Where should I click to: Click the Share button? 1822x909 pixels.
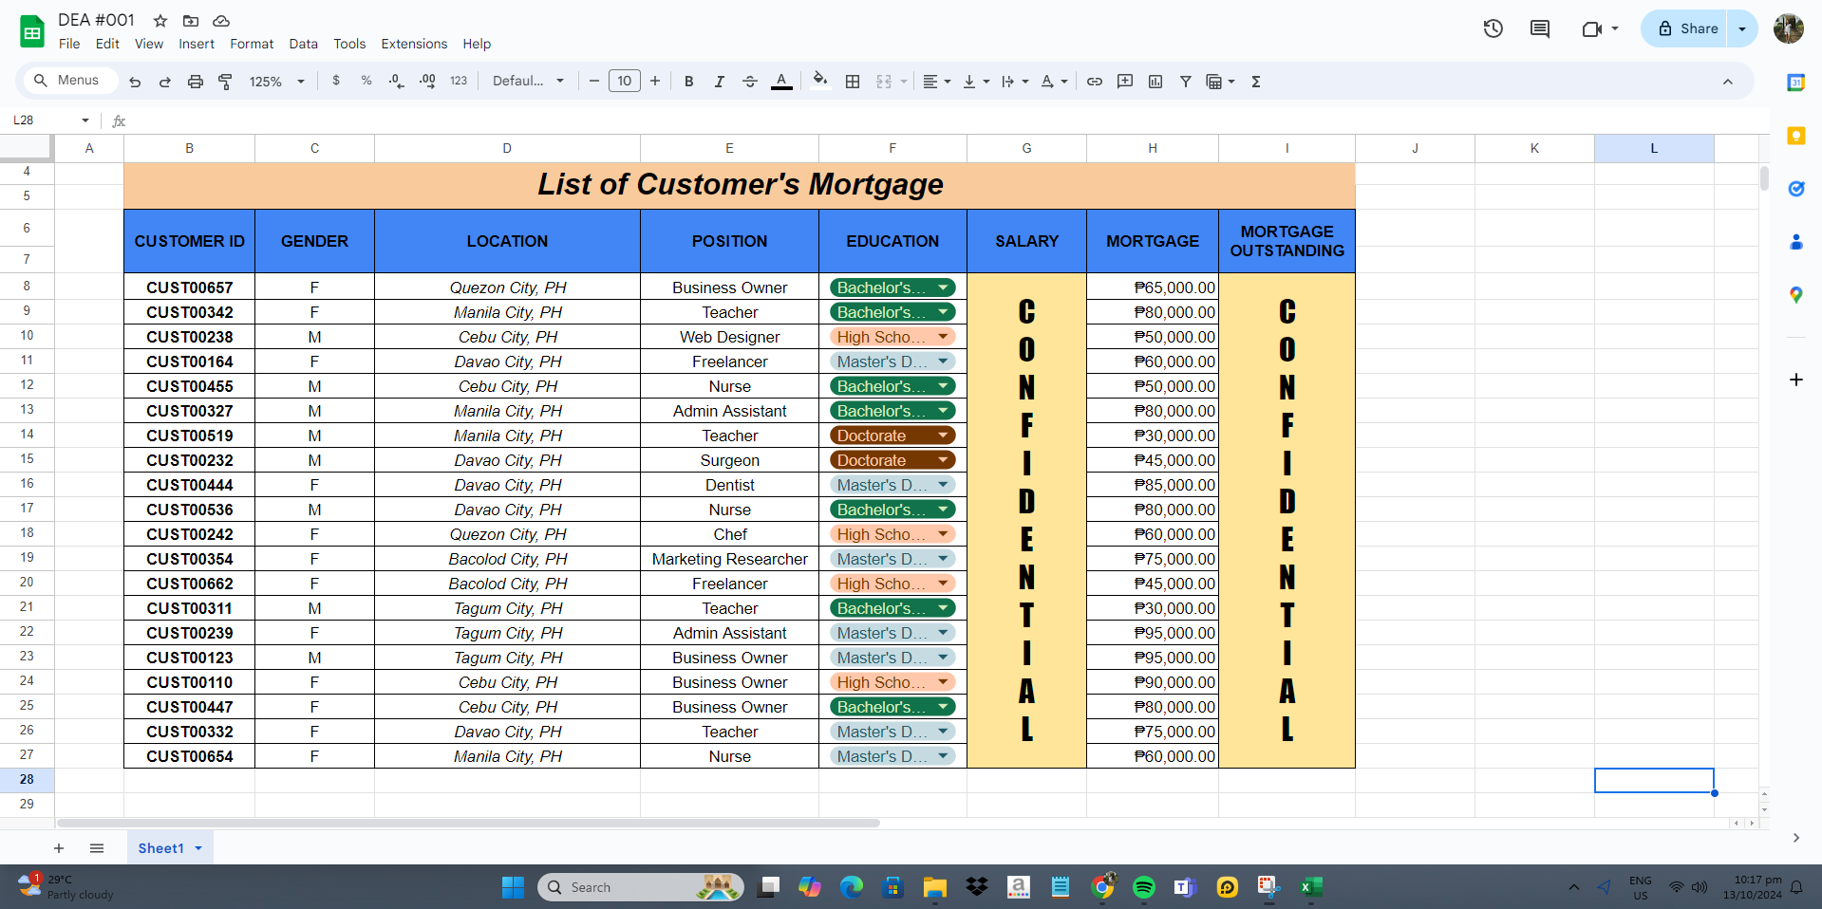1686,28
